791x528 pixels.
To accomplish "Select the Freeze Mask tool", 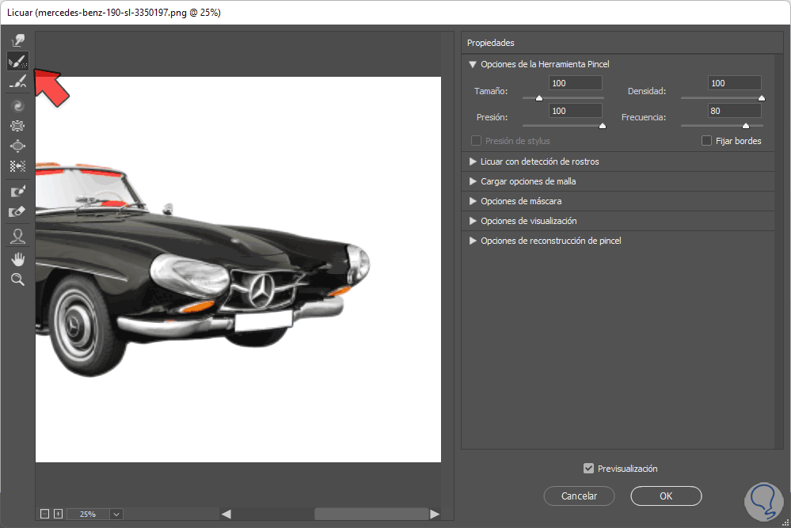I will pos(17,192).
